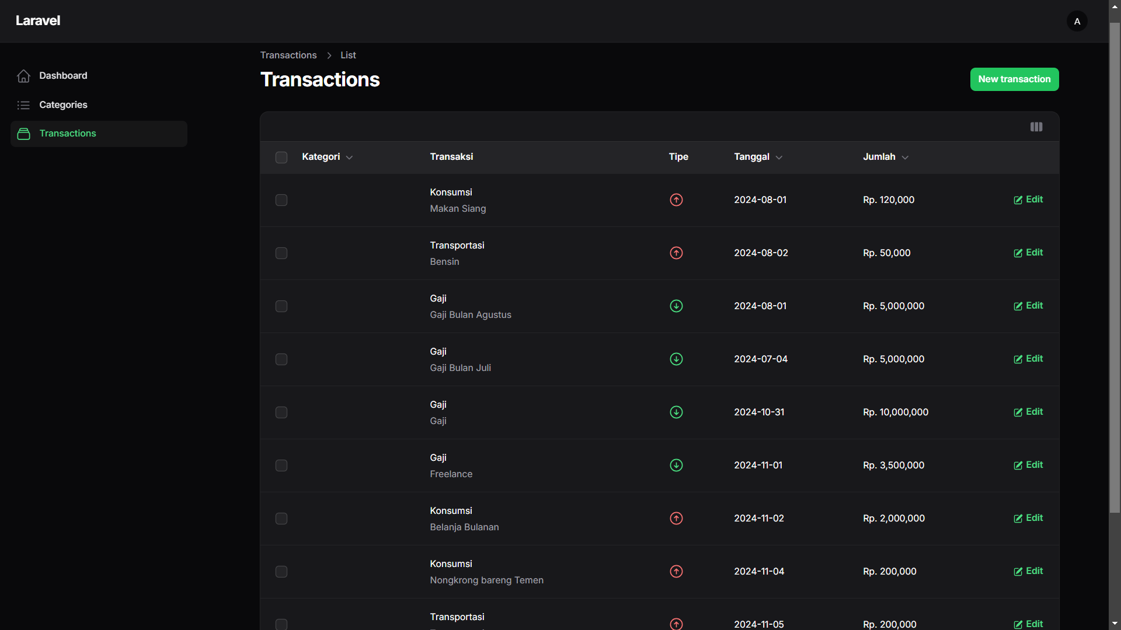Select checkbox for Gaji Bulan Juli row

(x=281, y=359)
